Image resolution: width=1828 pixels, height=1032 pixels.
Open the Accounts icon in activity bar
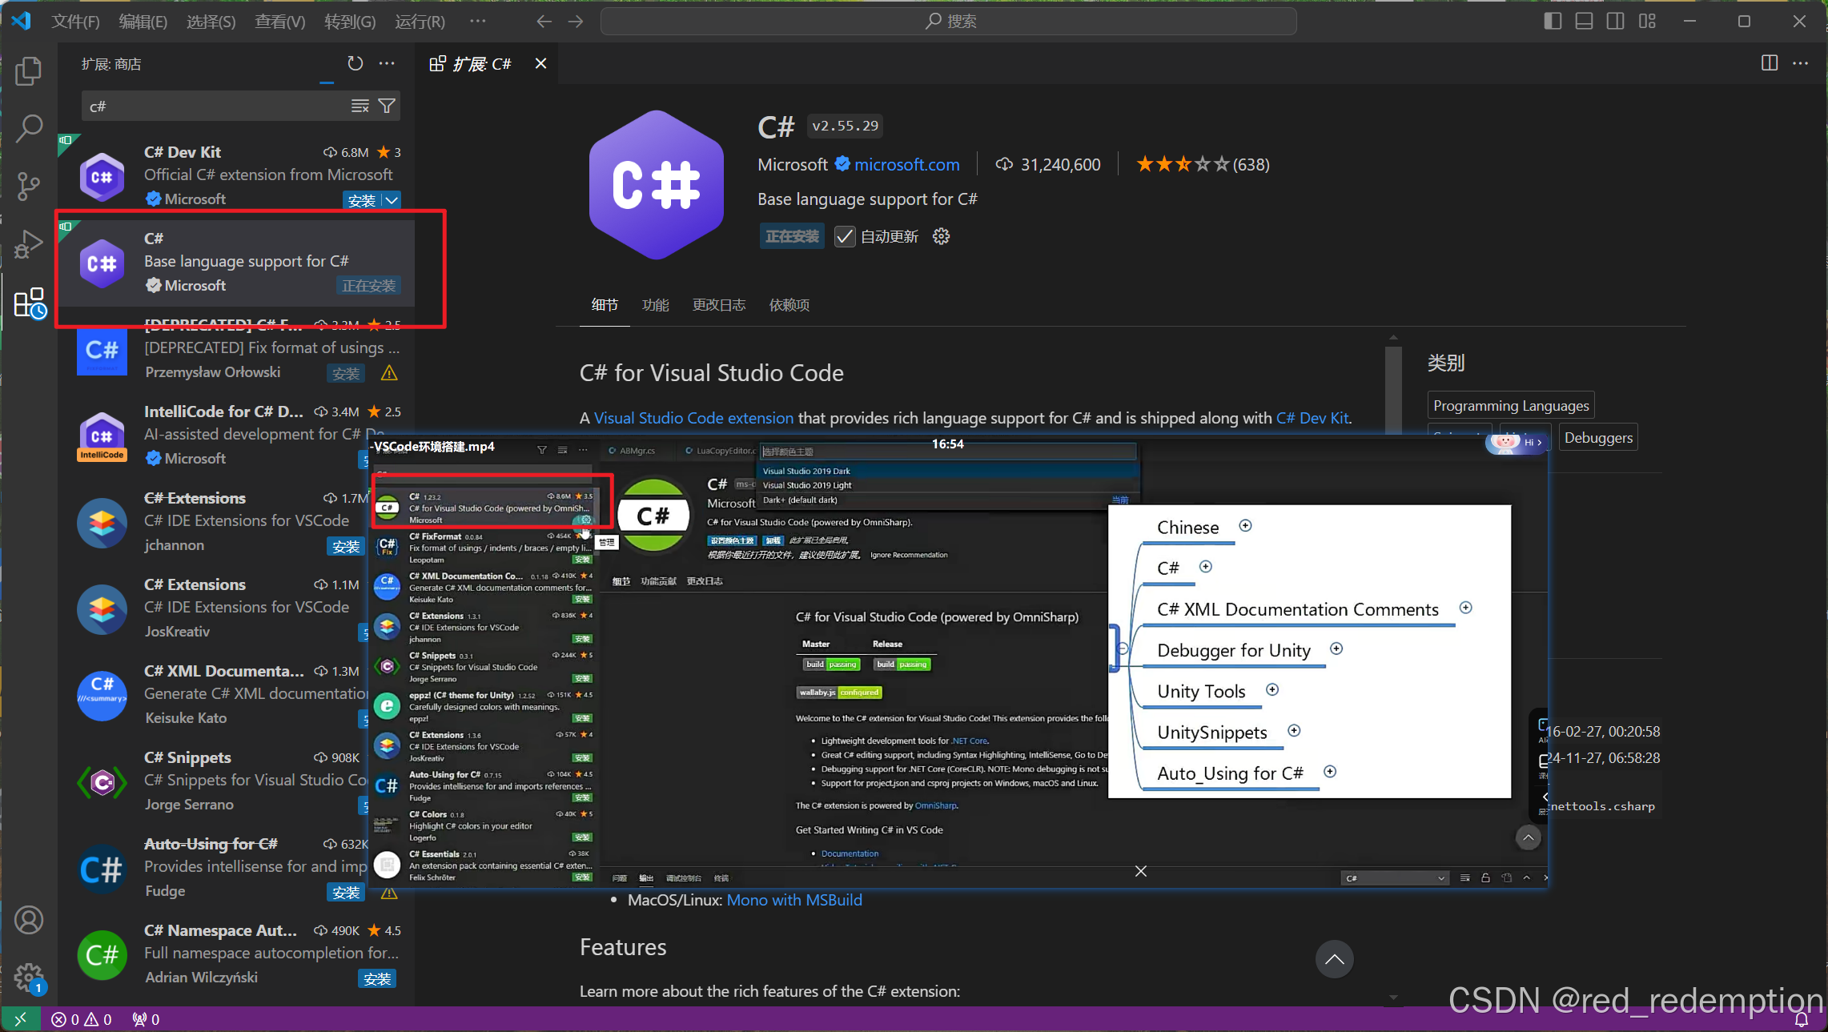29,920
